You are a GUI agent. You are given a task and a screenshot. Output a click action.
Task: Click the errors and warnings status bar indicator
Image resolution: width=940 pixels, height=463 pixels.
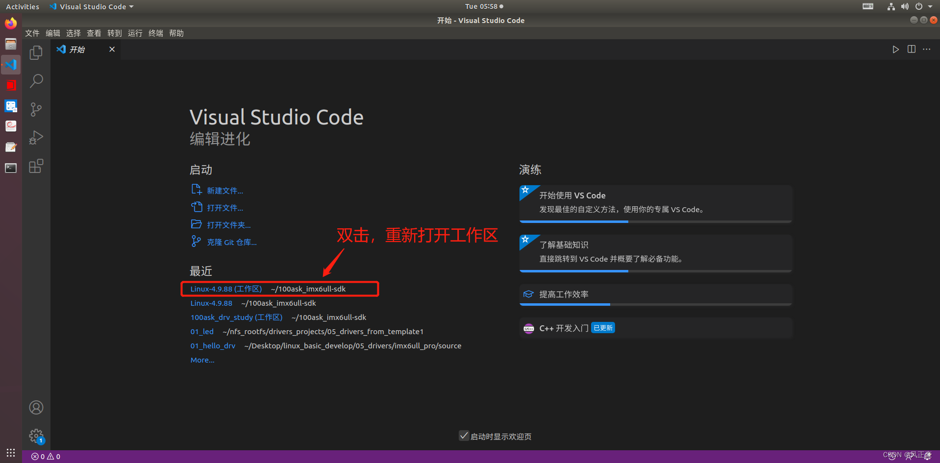pos(46,456)
